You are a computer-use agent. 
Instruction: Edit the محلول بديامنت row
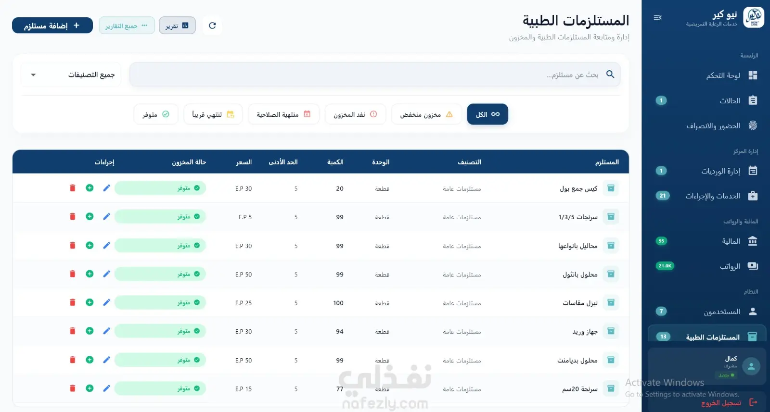click(106, 360)
